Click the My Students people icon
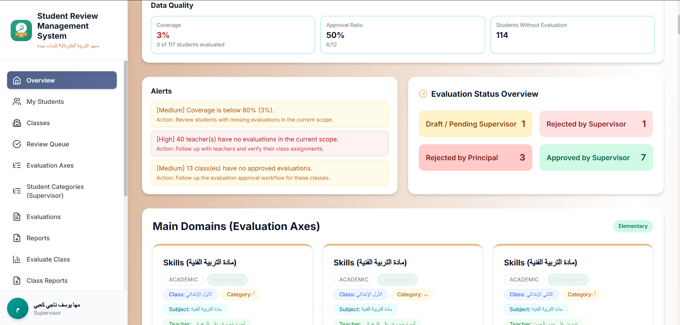This screenshot has height=325, width=680. pos(17,101)
